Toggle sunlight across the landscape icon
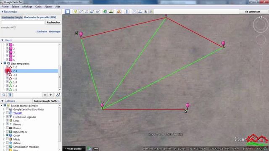The image size is (269, 151). pos(111,11)
